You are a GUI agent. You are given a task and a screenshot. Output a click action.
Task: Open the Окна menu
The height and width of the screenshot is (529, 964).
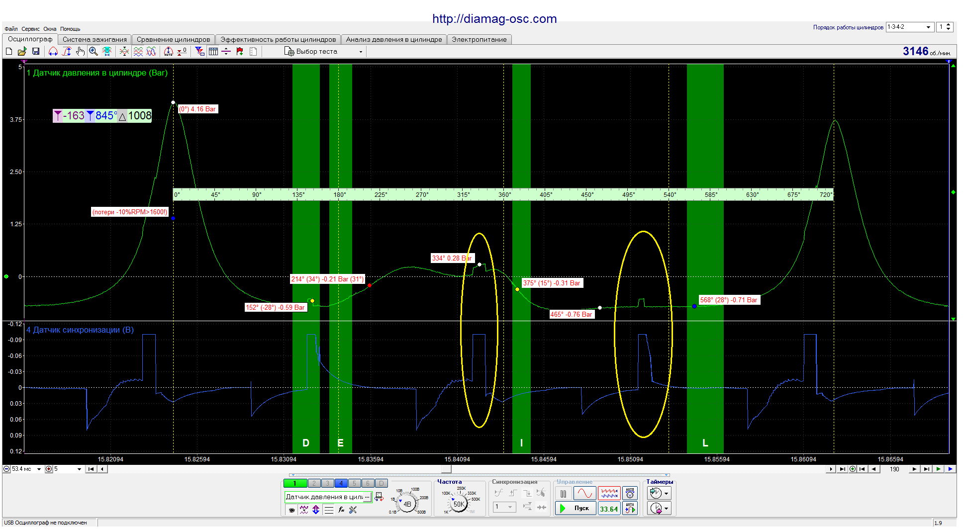50,29
